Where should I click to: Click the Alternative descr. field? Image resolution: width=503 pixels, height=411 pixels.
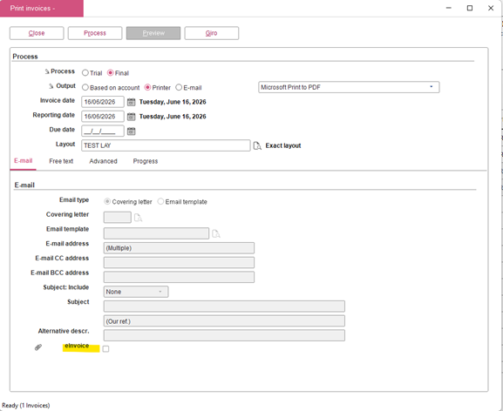[x=224, y=335]
